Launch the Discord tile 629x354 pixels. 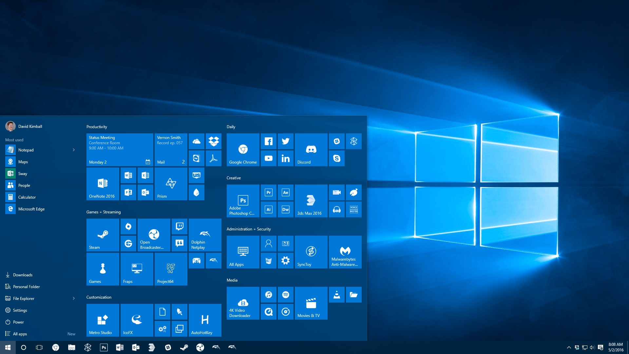pos(311,149)
